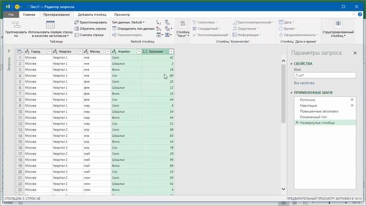Click the Use First Row as Headers table icon
This screenshot has height=206, width=366.
(x=50, y=25)
